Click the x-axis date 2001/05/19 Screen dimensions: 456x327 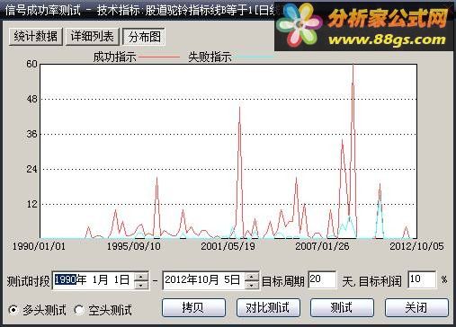pyautogui.click(x=228, y=246)
